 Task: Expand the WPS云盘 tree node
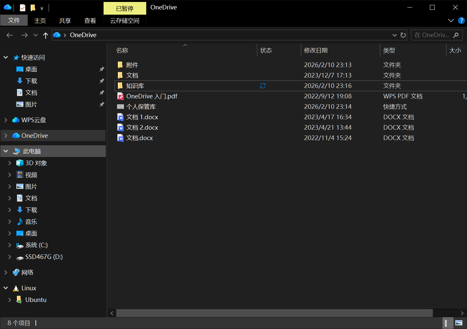tap(6, 120)
